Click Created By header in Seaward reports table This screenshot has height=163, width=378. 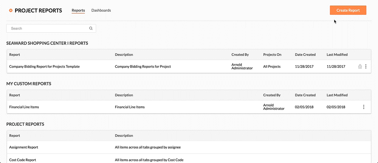240,55
